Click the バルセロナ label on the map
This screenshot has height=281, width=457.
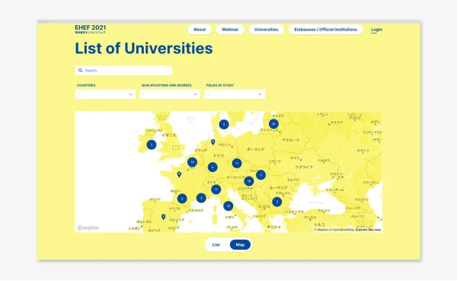[197, 210]
